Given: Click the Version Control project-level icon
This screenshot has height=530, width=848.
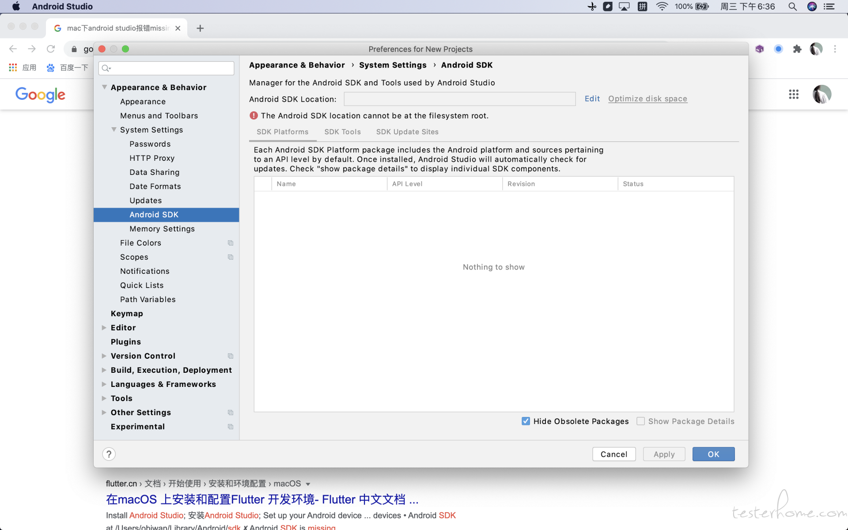Looking at the screenshot, I should click(231, 356).
